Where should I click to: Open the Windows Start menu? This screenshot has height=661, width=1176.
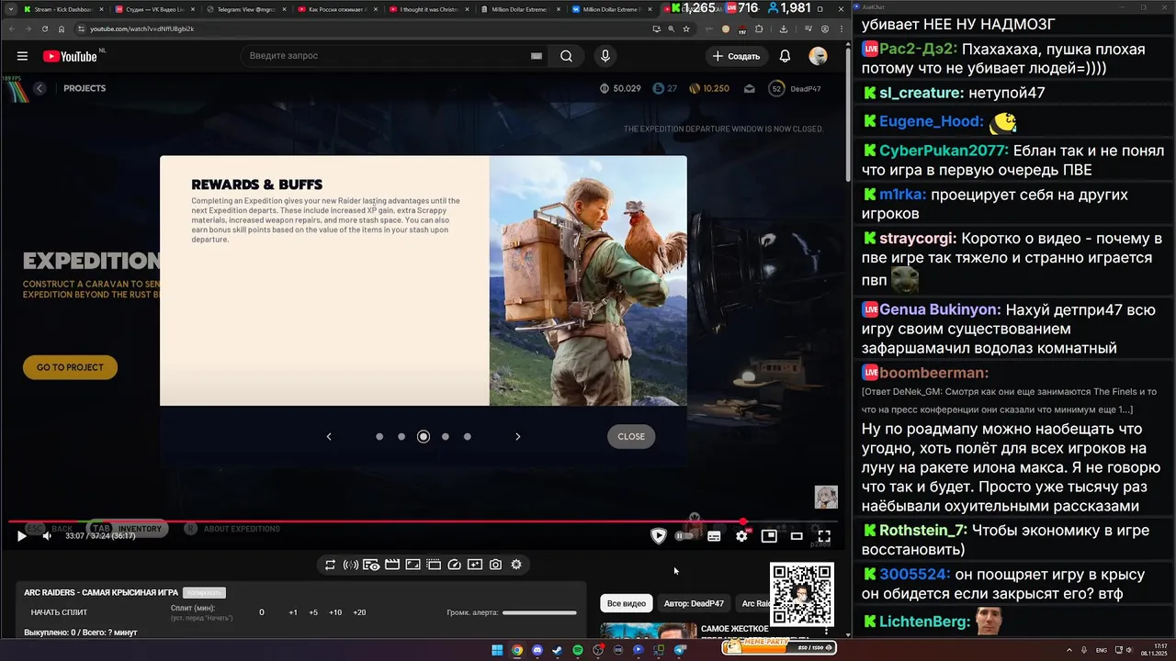coord(497,650)
